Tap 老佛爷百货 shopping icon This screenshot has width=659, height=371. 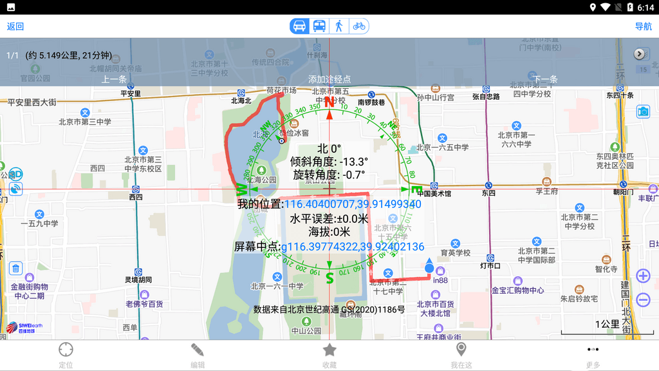point(144,294)
